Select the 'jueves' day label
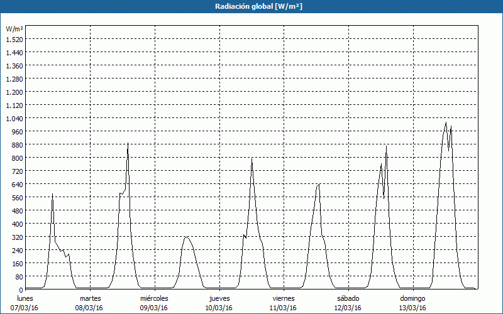Viewport: 503px width, 314px height. pyautogui.click(x=219, y=298)
